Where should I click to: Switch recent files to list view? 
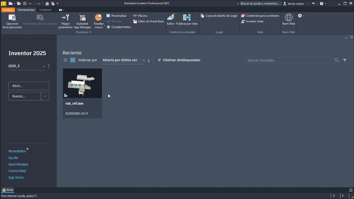tap(65, 60)
